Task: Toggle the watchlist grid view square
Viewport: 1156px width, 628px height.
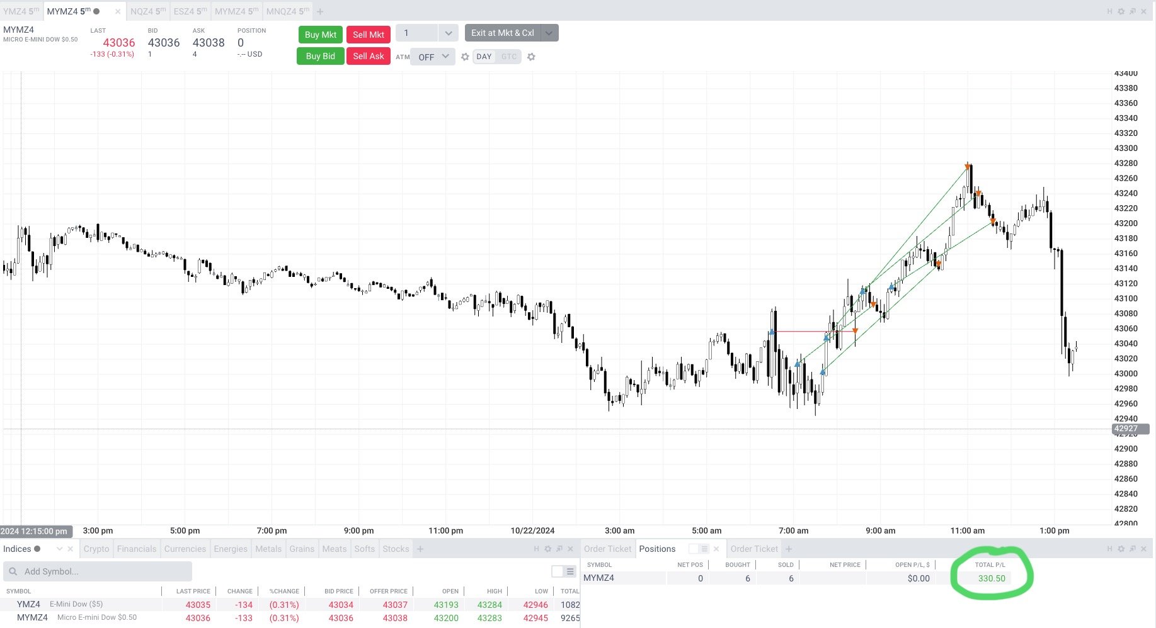Action: pyautogui.click(x=557, y=571)
